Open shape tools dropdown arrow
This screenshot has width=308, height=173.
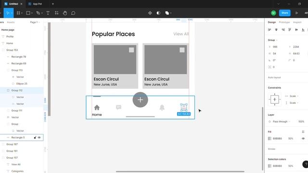32,13
